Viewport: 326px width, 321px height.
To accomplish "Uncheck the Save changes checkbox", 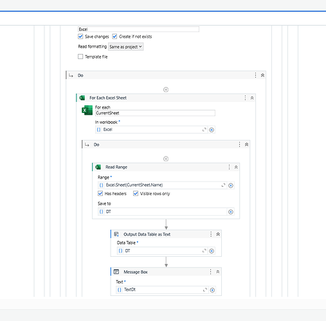I will [x=80, y=37].
